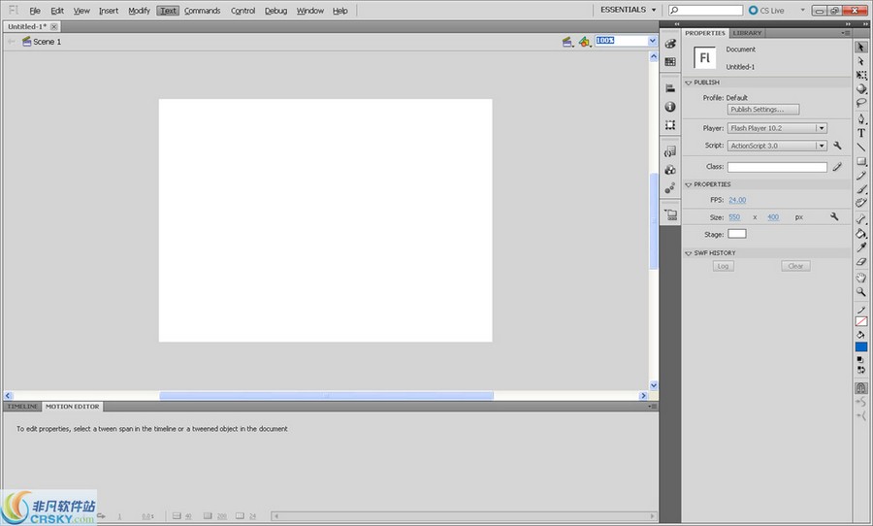The height and width of the screenshot is (526, 873).
Task: Click the Publish Settings button
Action: tap(763, 110)
